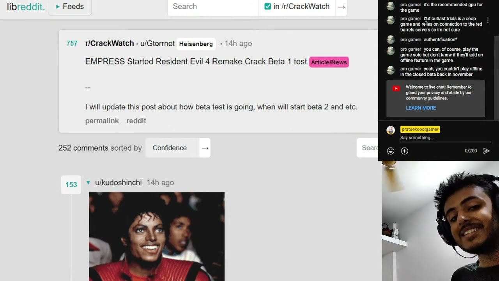Open the Article/News flair tag
Screen dimensions: 499x281
coord(329,62)
